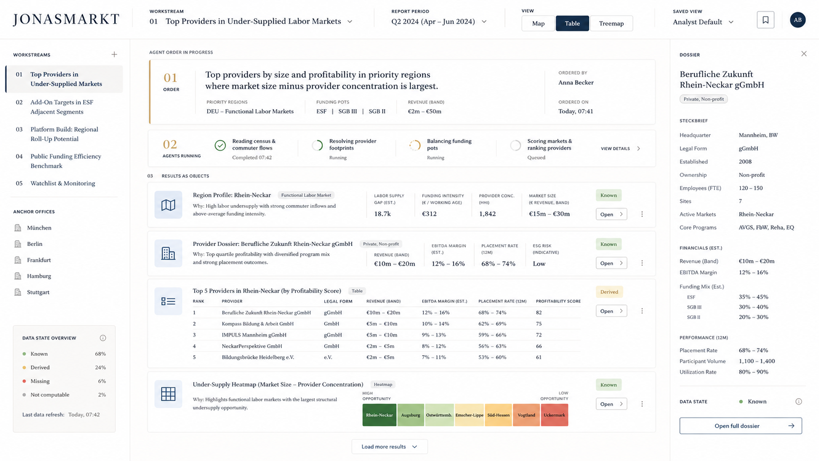Click Load more results button
This screenshot has width=819, height=461.
[x=389, y=447]
